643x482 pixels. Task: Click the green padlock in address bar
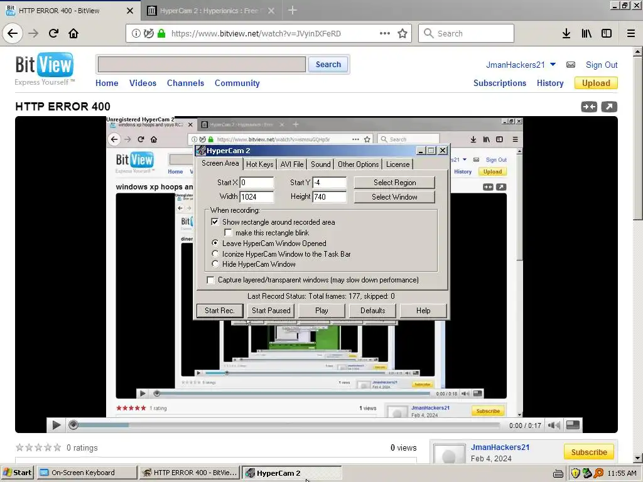[x=161, y=34]
